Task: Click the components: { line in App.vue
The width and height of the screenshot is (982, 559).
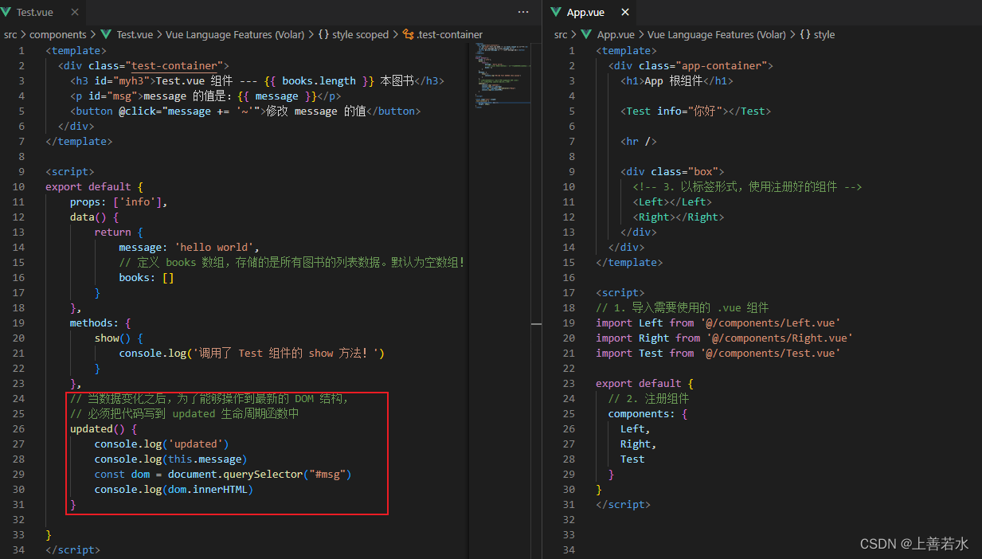Action: [647, 413]
